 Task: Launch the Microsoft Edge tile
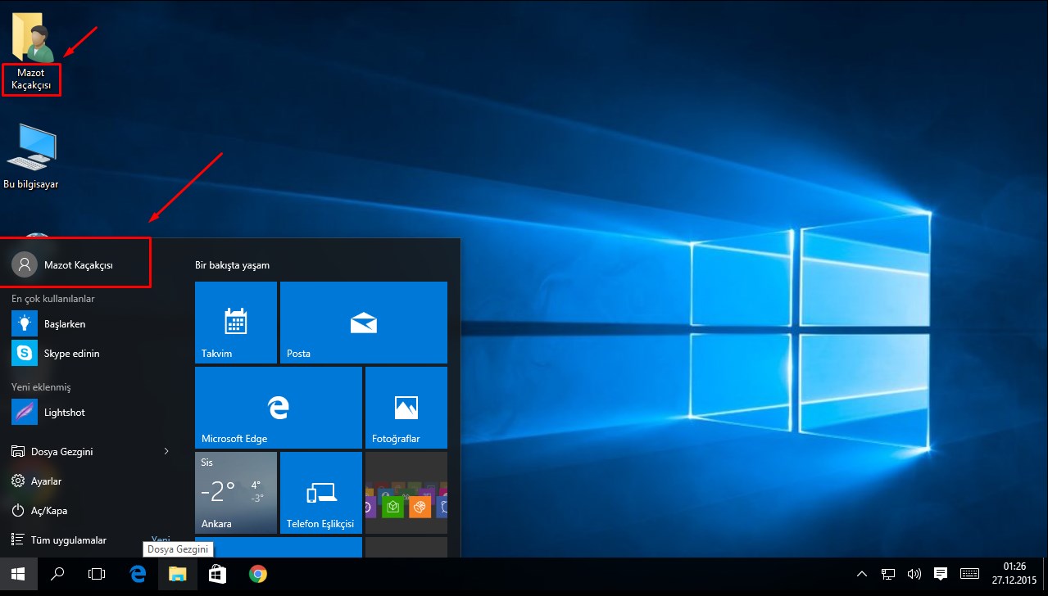[x=278, y=407]
